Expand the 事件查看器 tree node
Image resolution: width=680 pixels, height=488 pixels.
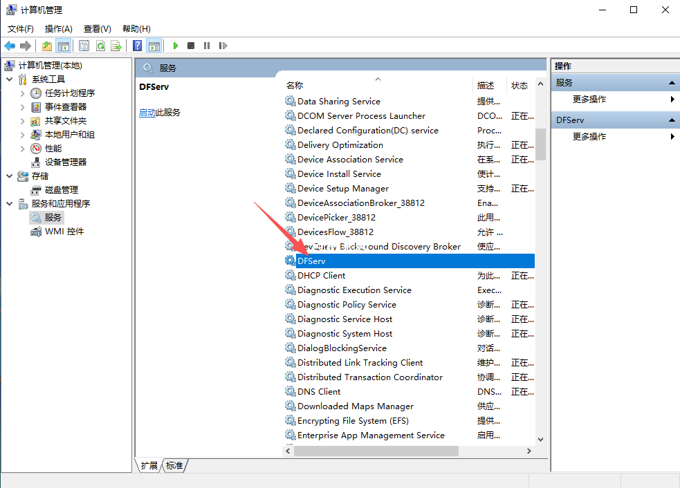(x=23, y=107)
